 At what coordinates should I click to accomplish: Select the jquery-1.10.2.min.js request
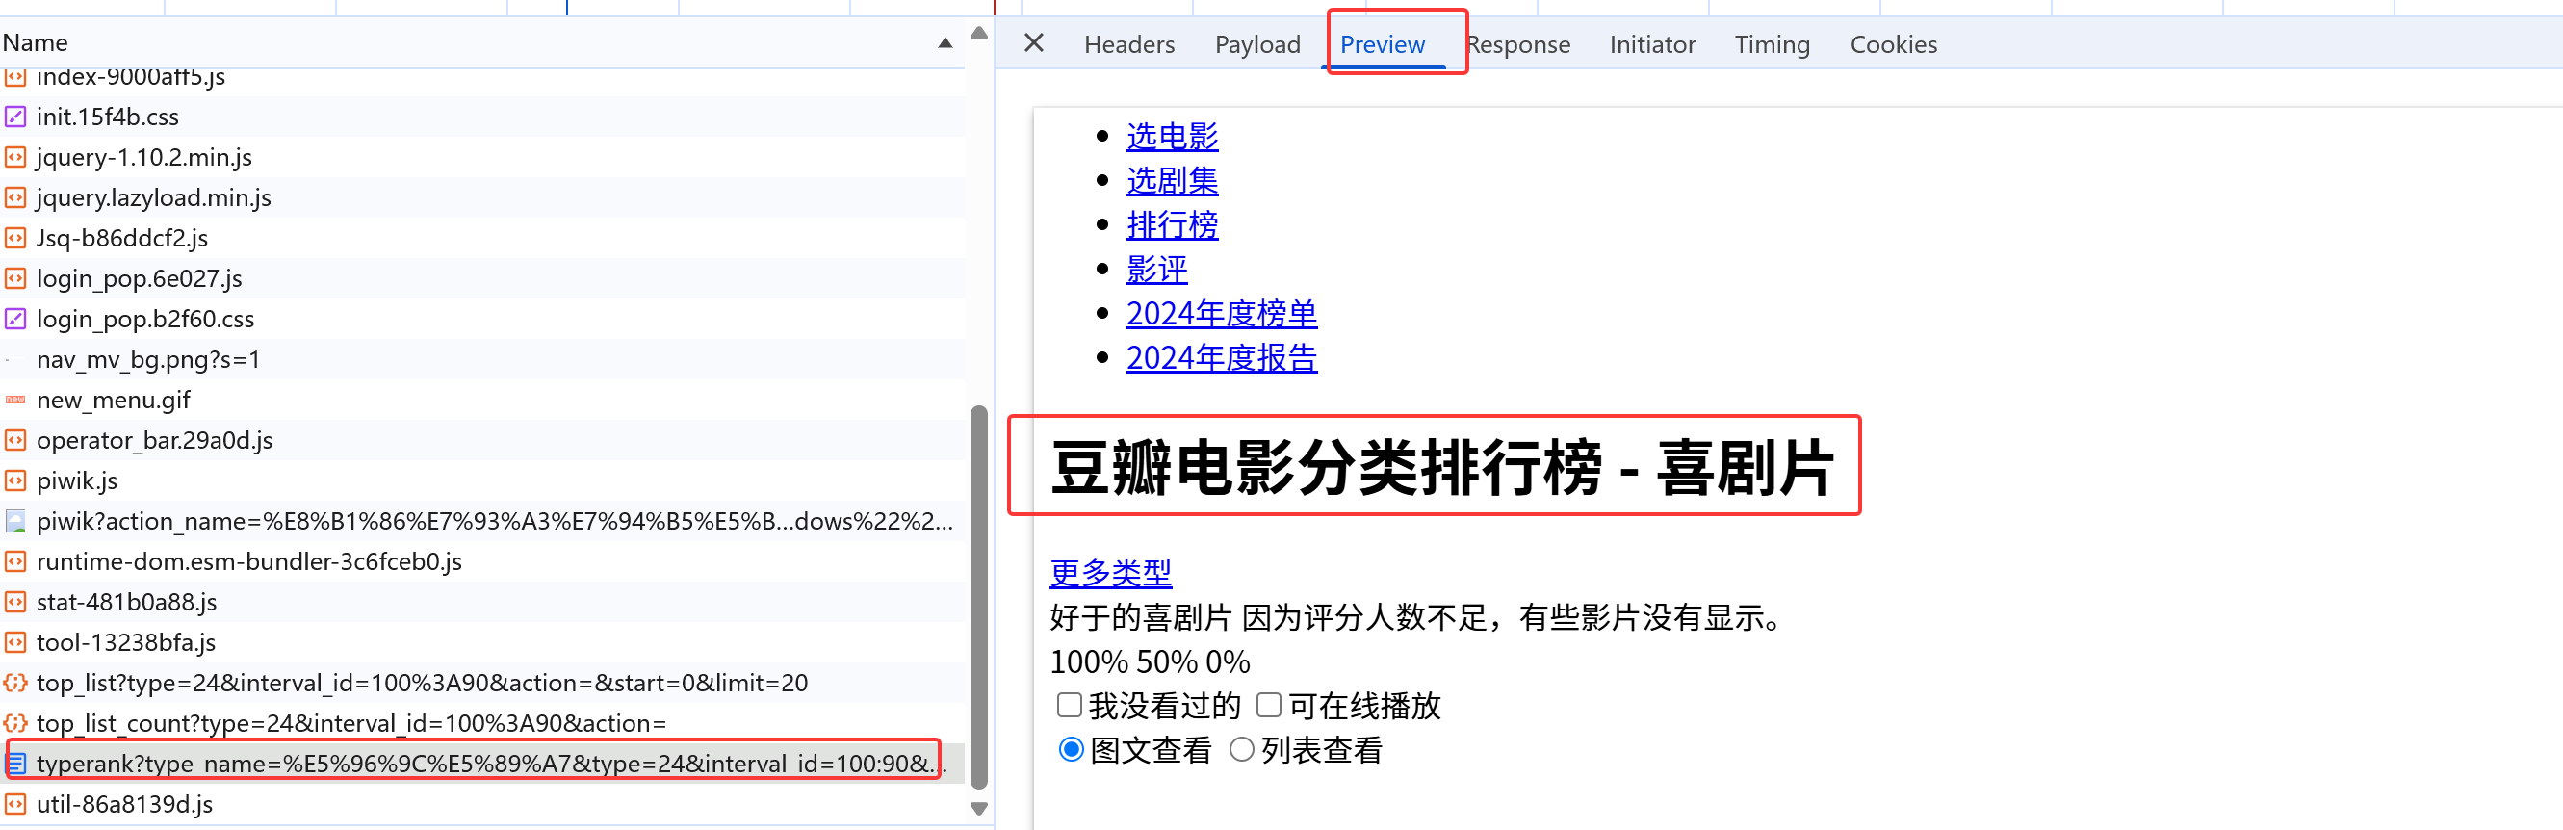[482, 157]
